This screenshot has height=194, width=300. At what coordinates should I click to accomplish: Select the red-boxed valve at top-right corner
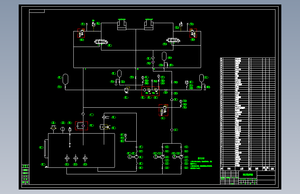[193, 33]
